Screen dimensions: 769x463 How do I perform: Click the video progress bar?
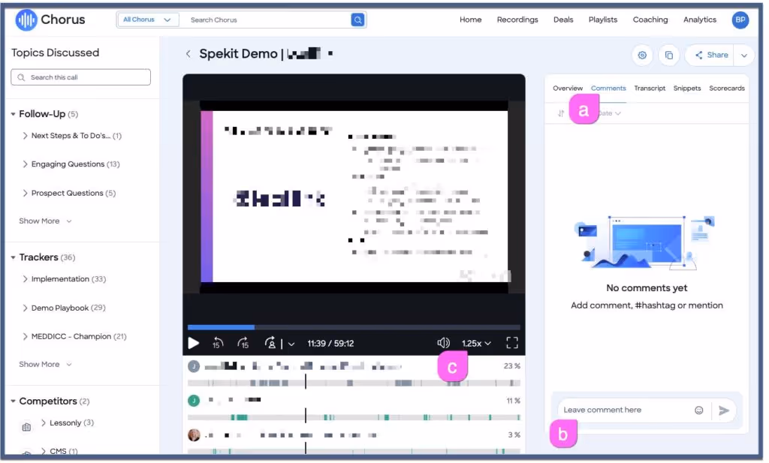coord(354,328)
